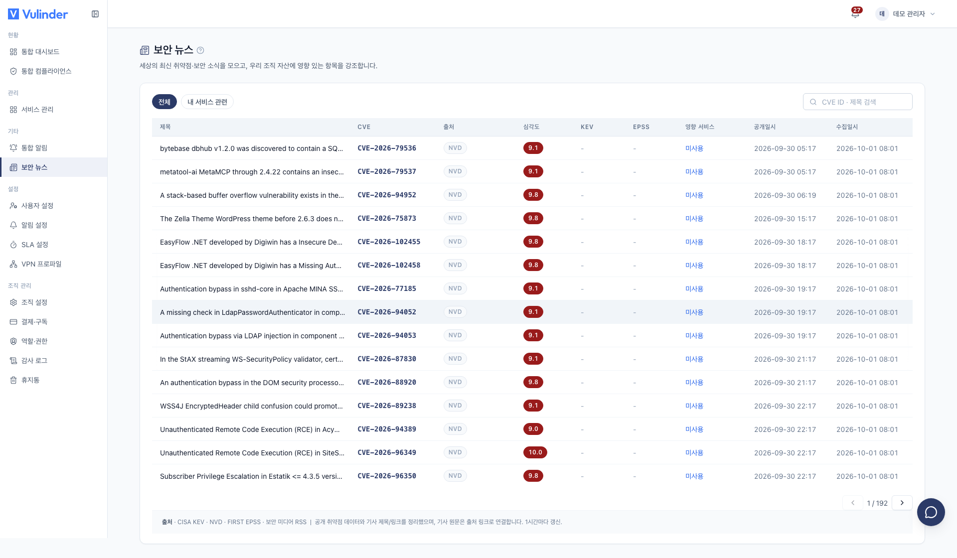Click the VPN 프로파일 network icon
Viewport: 957px width, 558px height.
click(13, 264)
